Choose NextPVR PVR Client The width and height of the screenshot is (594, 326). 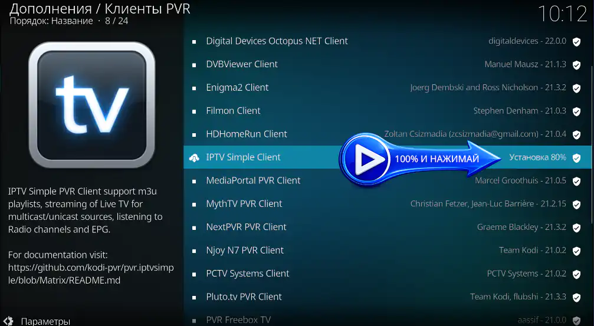(x=387, y=227)
